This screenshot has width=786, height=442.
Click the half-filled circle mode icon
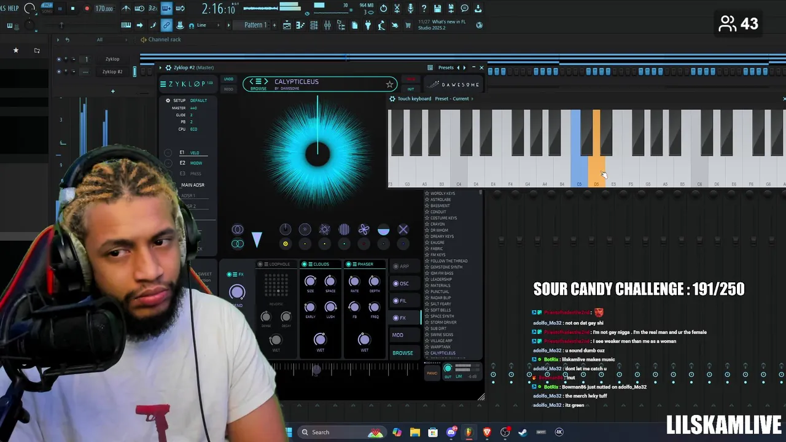[383, 230]
